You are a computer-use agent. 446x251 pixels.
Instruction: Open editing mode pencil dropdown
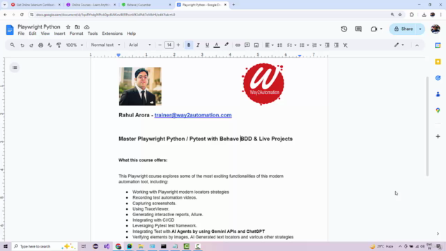point(399,45)
